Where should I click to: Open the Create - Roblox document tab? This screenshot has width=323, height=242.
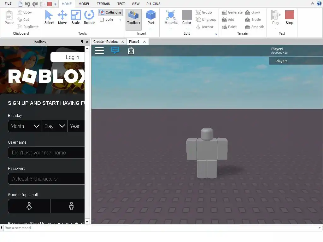(106, 42)
